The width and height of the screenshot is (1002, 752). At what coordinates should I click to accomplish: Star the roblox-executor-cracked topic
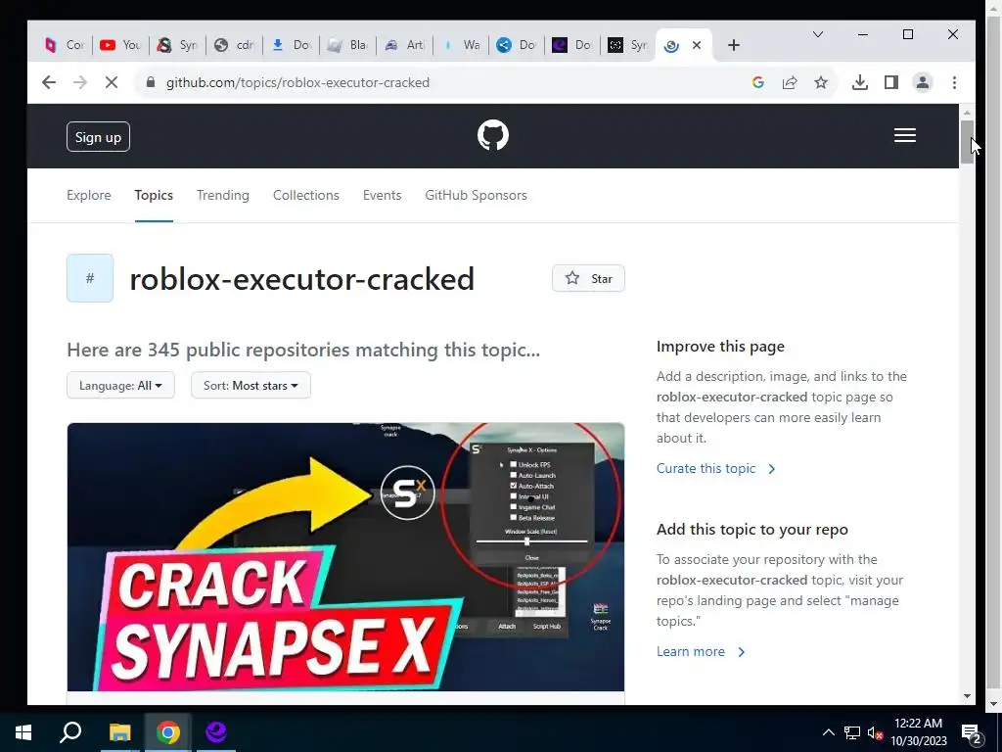(588, 278)
